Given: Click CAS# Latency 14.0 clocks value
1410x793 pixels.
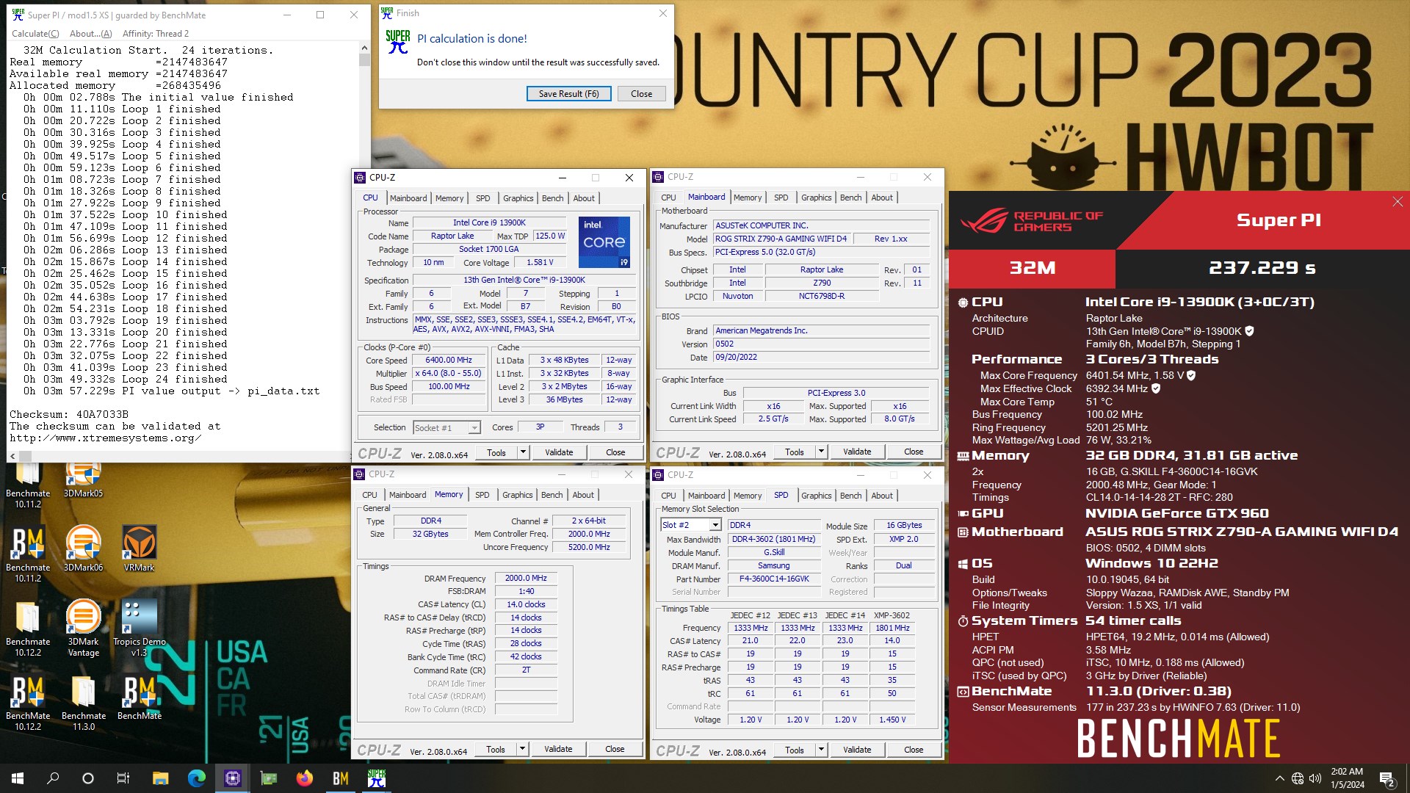Looking at the screenshot, I should (526, 605).
